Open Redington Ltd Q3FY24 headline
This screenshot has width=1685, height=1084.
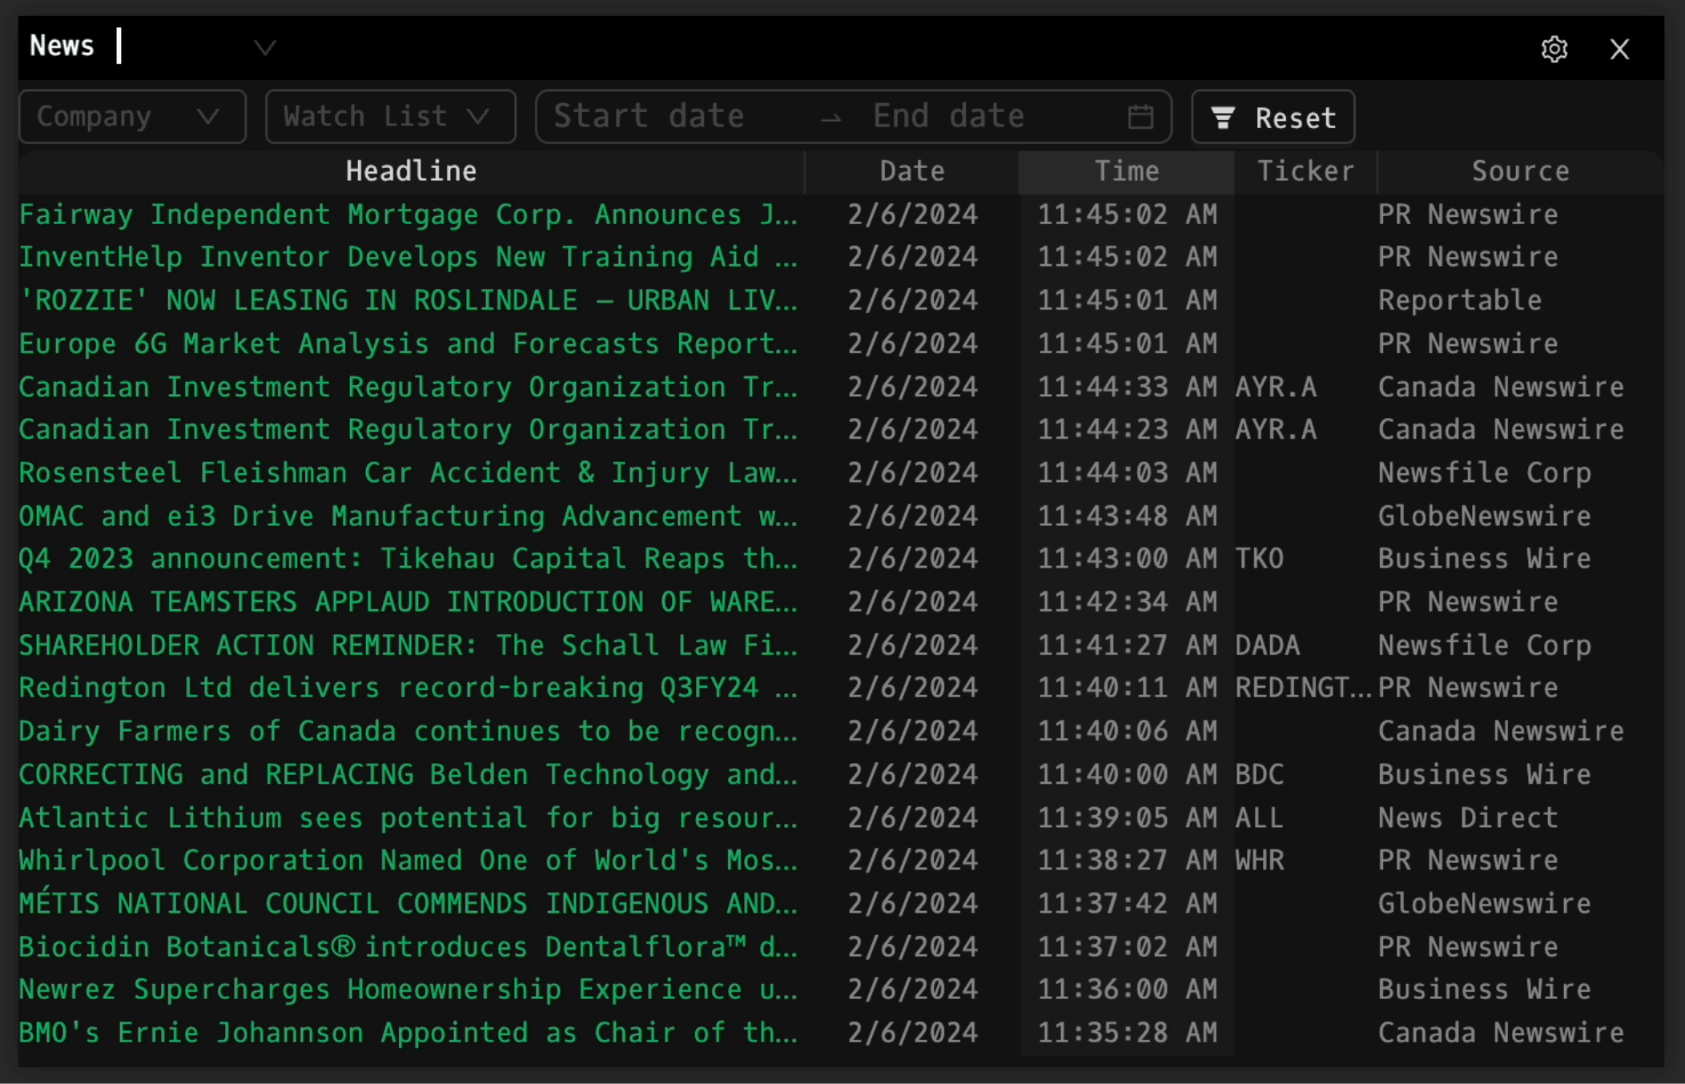pyautogui.click(x=408, y=688)
